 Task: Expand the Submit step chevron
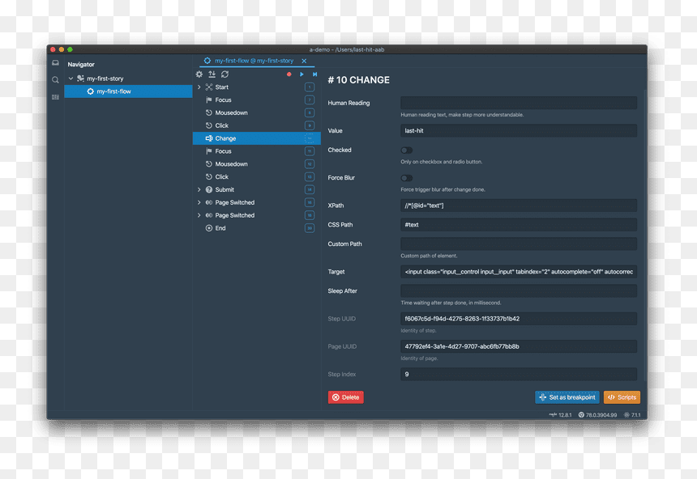coord(199,189)
